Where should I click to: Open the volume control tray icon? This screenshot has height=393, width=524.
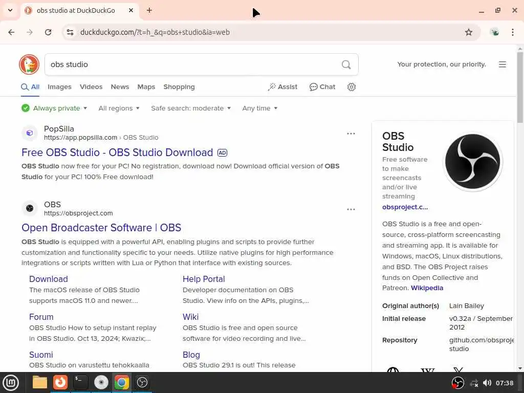pyautogui.click(x=487, y=383)
